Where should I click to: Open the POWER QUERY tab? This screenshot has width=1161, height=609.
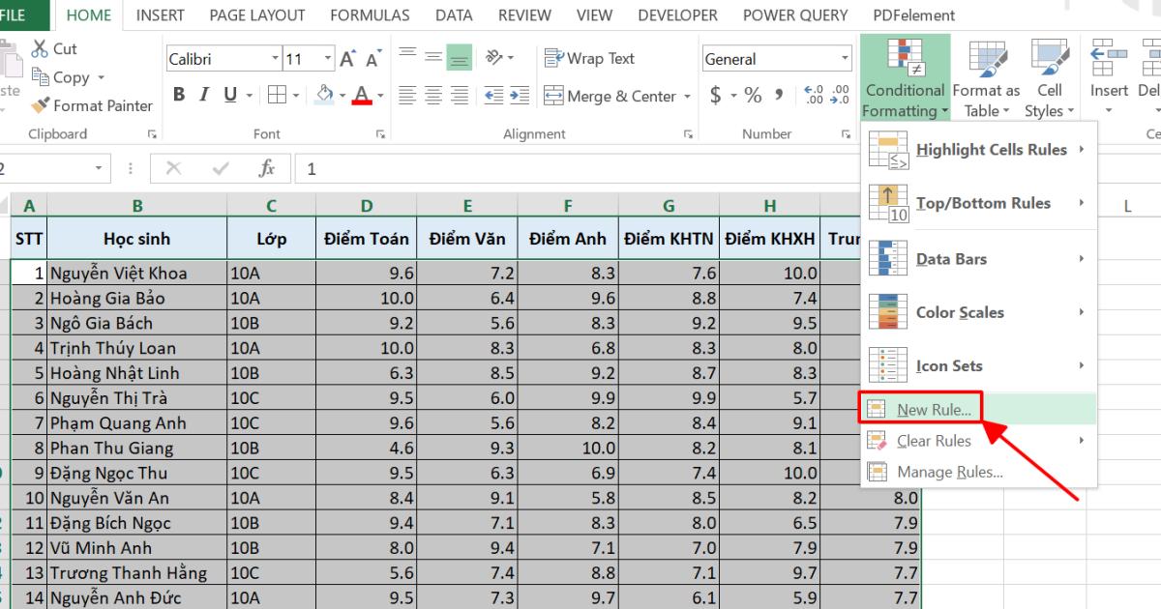click(x=795, y=14)
